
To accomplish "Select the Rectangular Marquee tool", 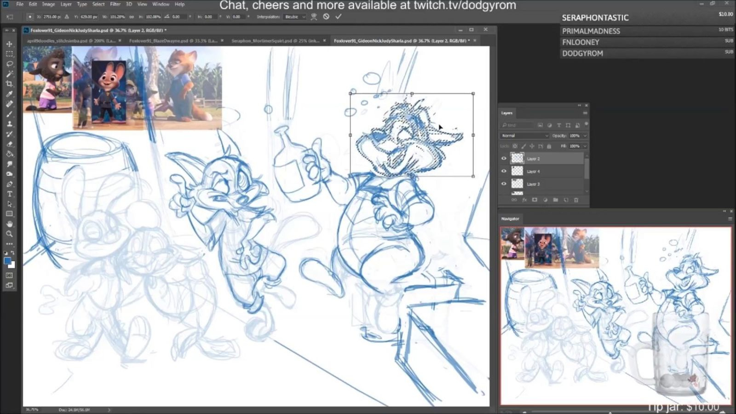I will (9, 54).
